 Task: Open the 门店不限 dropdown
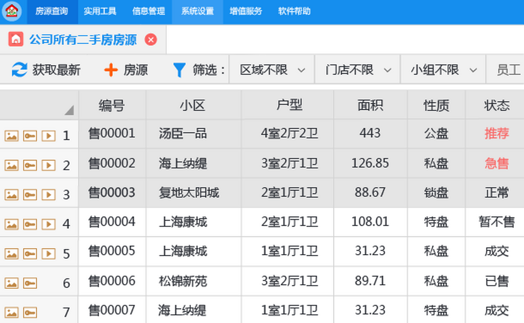357,70
